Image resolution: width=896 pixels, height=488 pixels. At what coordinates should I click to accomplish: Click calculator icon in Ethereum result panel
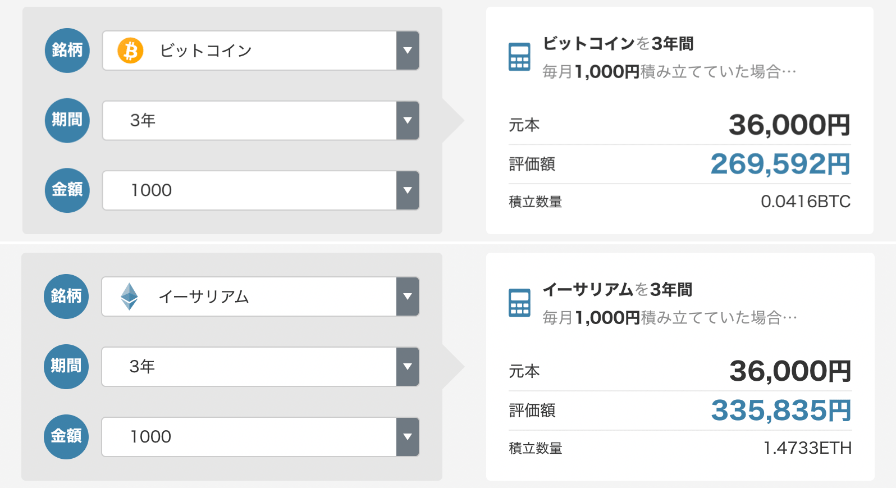pos(519,303)
